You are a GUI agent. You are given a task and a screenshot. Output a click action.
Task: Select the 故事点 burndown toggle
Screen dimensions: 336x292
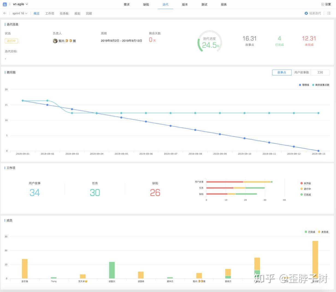[x=282, y=72]
